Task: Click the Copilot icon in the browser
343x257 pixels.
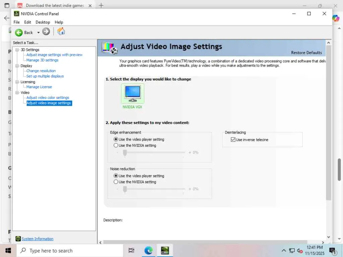Action: 336,18
